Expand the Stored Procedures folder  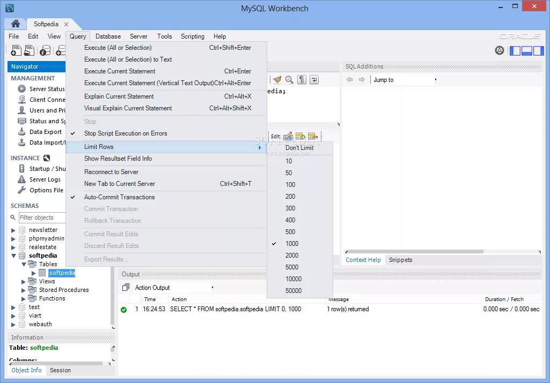pos(24,290)
